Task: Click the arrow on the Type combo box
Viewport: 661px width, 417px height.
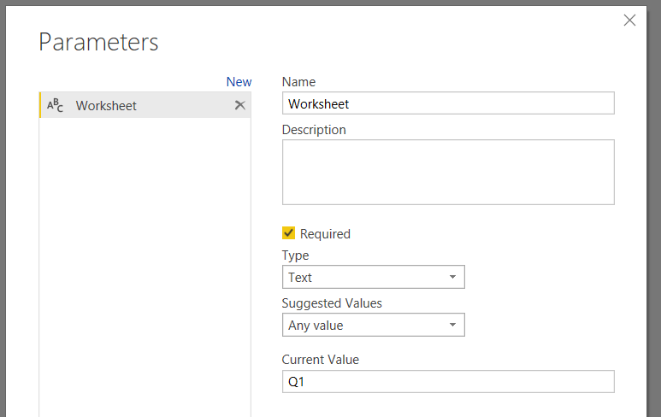Action: 452,278
